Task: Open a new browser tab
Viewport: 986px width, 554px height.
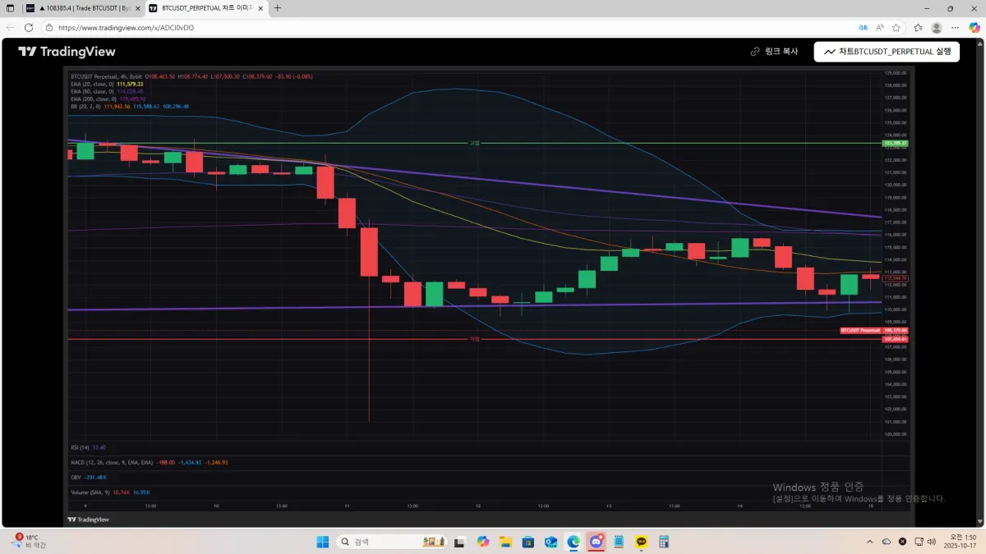Action: point(278,8)
